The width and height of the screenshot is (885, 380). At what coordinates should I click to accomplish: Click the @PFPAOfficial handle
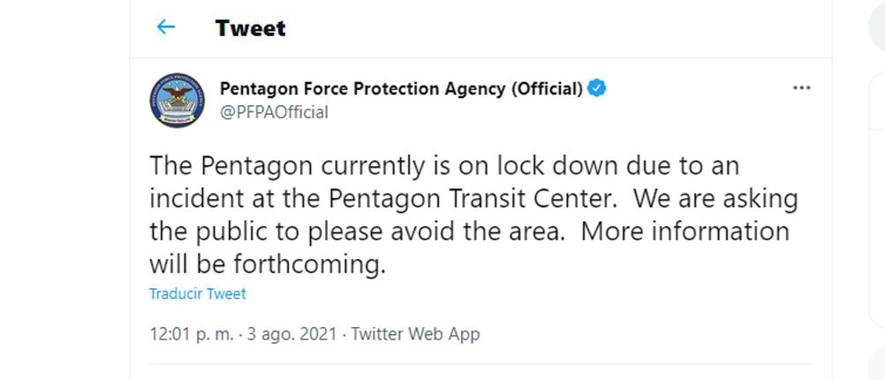point(274,112)
